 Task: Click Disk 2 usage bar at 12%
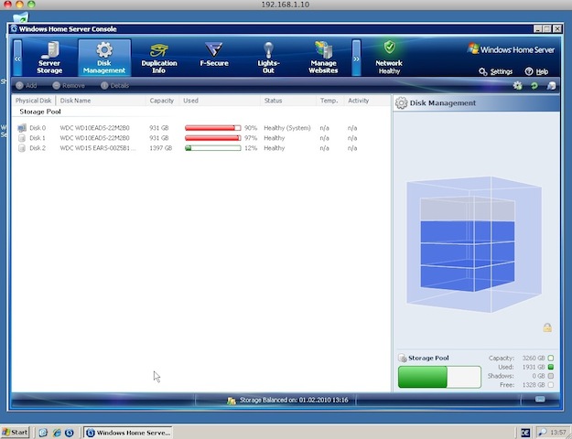point(213,148)
